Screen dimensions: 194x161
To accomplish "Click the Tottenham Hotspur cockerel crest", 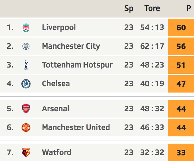I will (x=26, y=65).
